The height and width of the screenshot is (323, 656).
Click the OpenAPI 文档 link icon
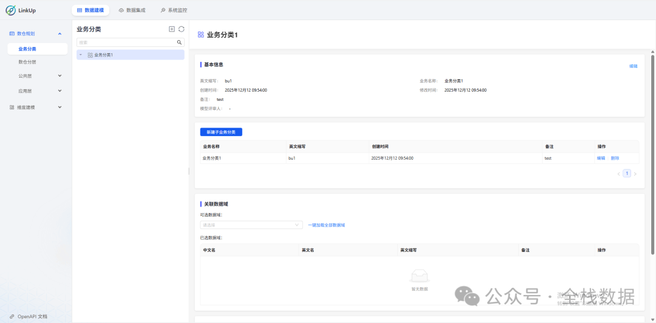coord(12,316)
